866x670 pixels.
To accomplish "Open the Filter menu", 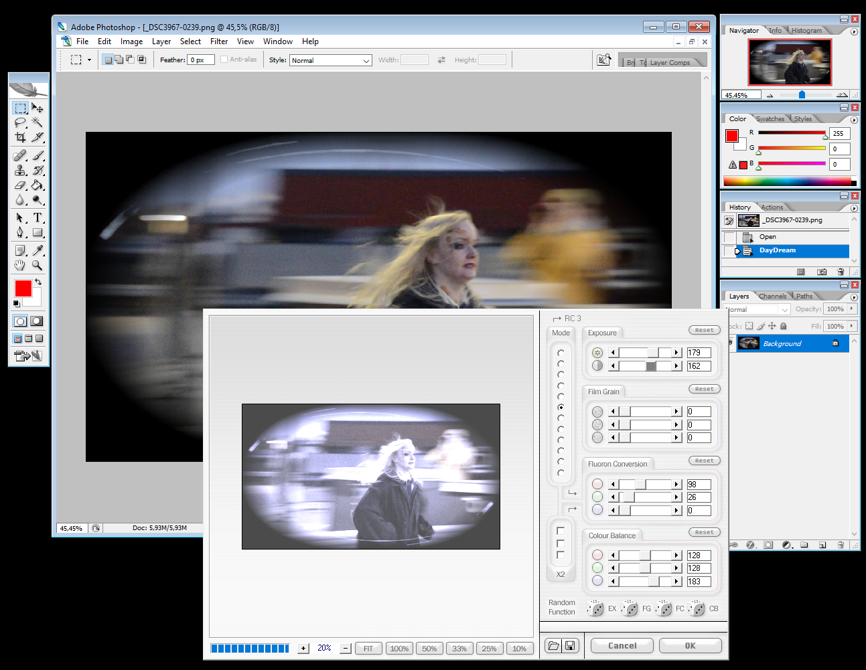I will click(x=219, y=41).
